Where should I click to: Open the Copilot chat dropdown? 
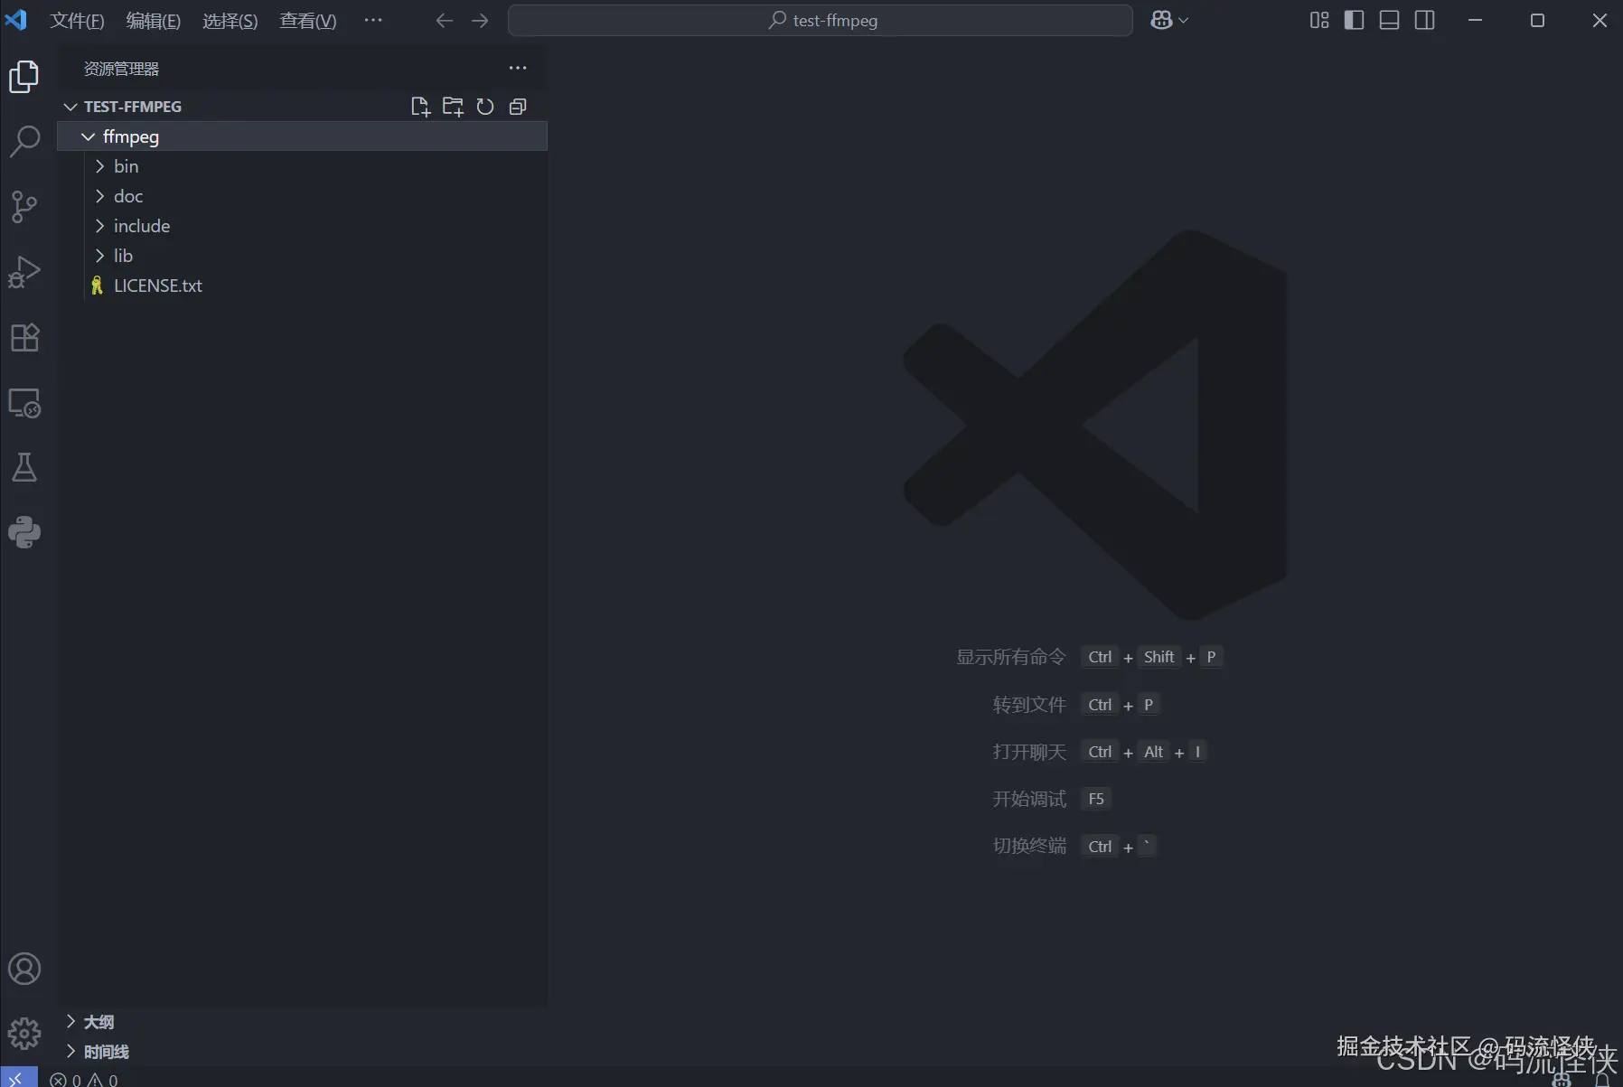[1169, 20]
